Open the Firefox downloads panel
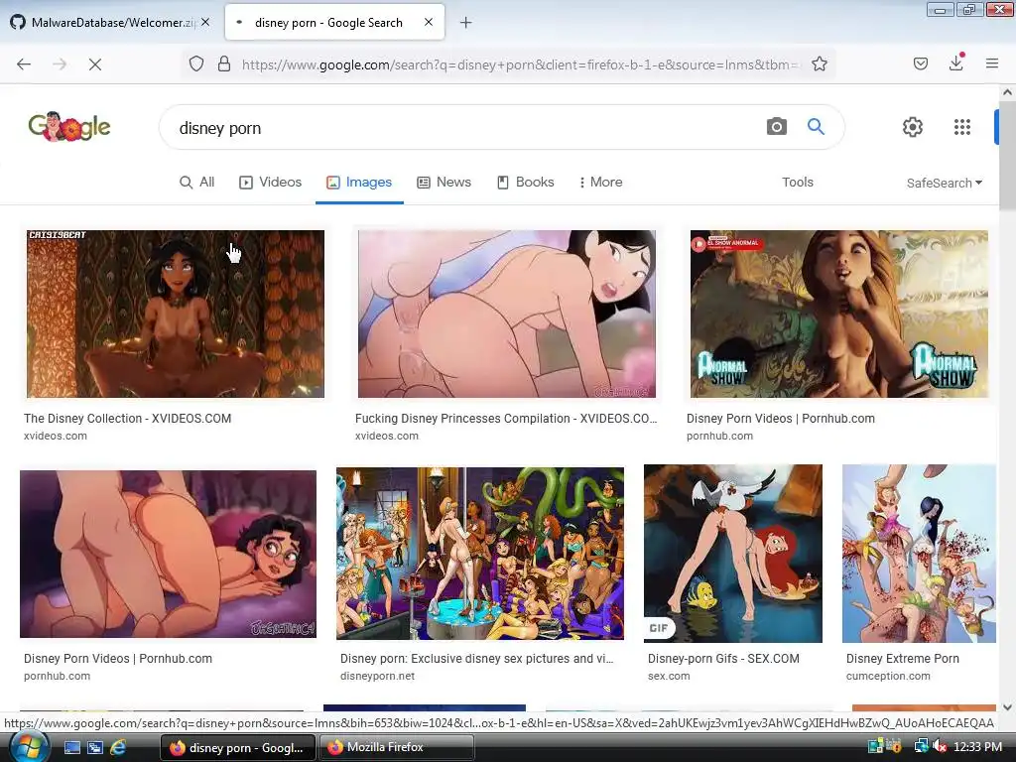Image resolution: width=1016 pixels, height=762 pixels. click(956, 63)
